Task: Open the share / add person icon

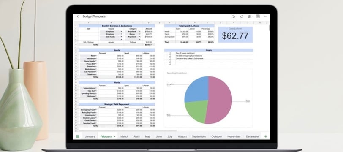Action: pyautogui.click(x=250, y=16)
